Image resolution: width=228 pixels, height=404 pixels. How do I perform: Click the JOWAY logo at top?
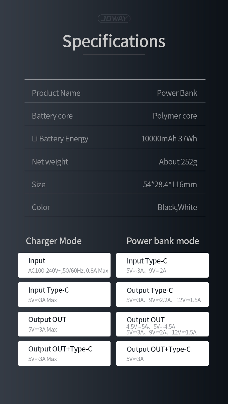tap(114, 19)
